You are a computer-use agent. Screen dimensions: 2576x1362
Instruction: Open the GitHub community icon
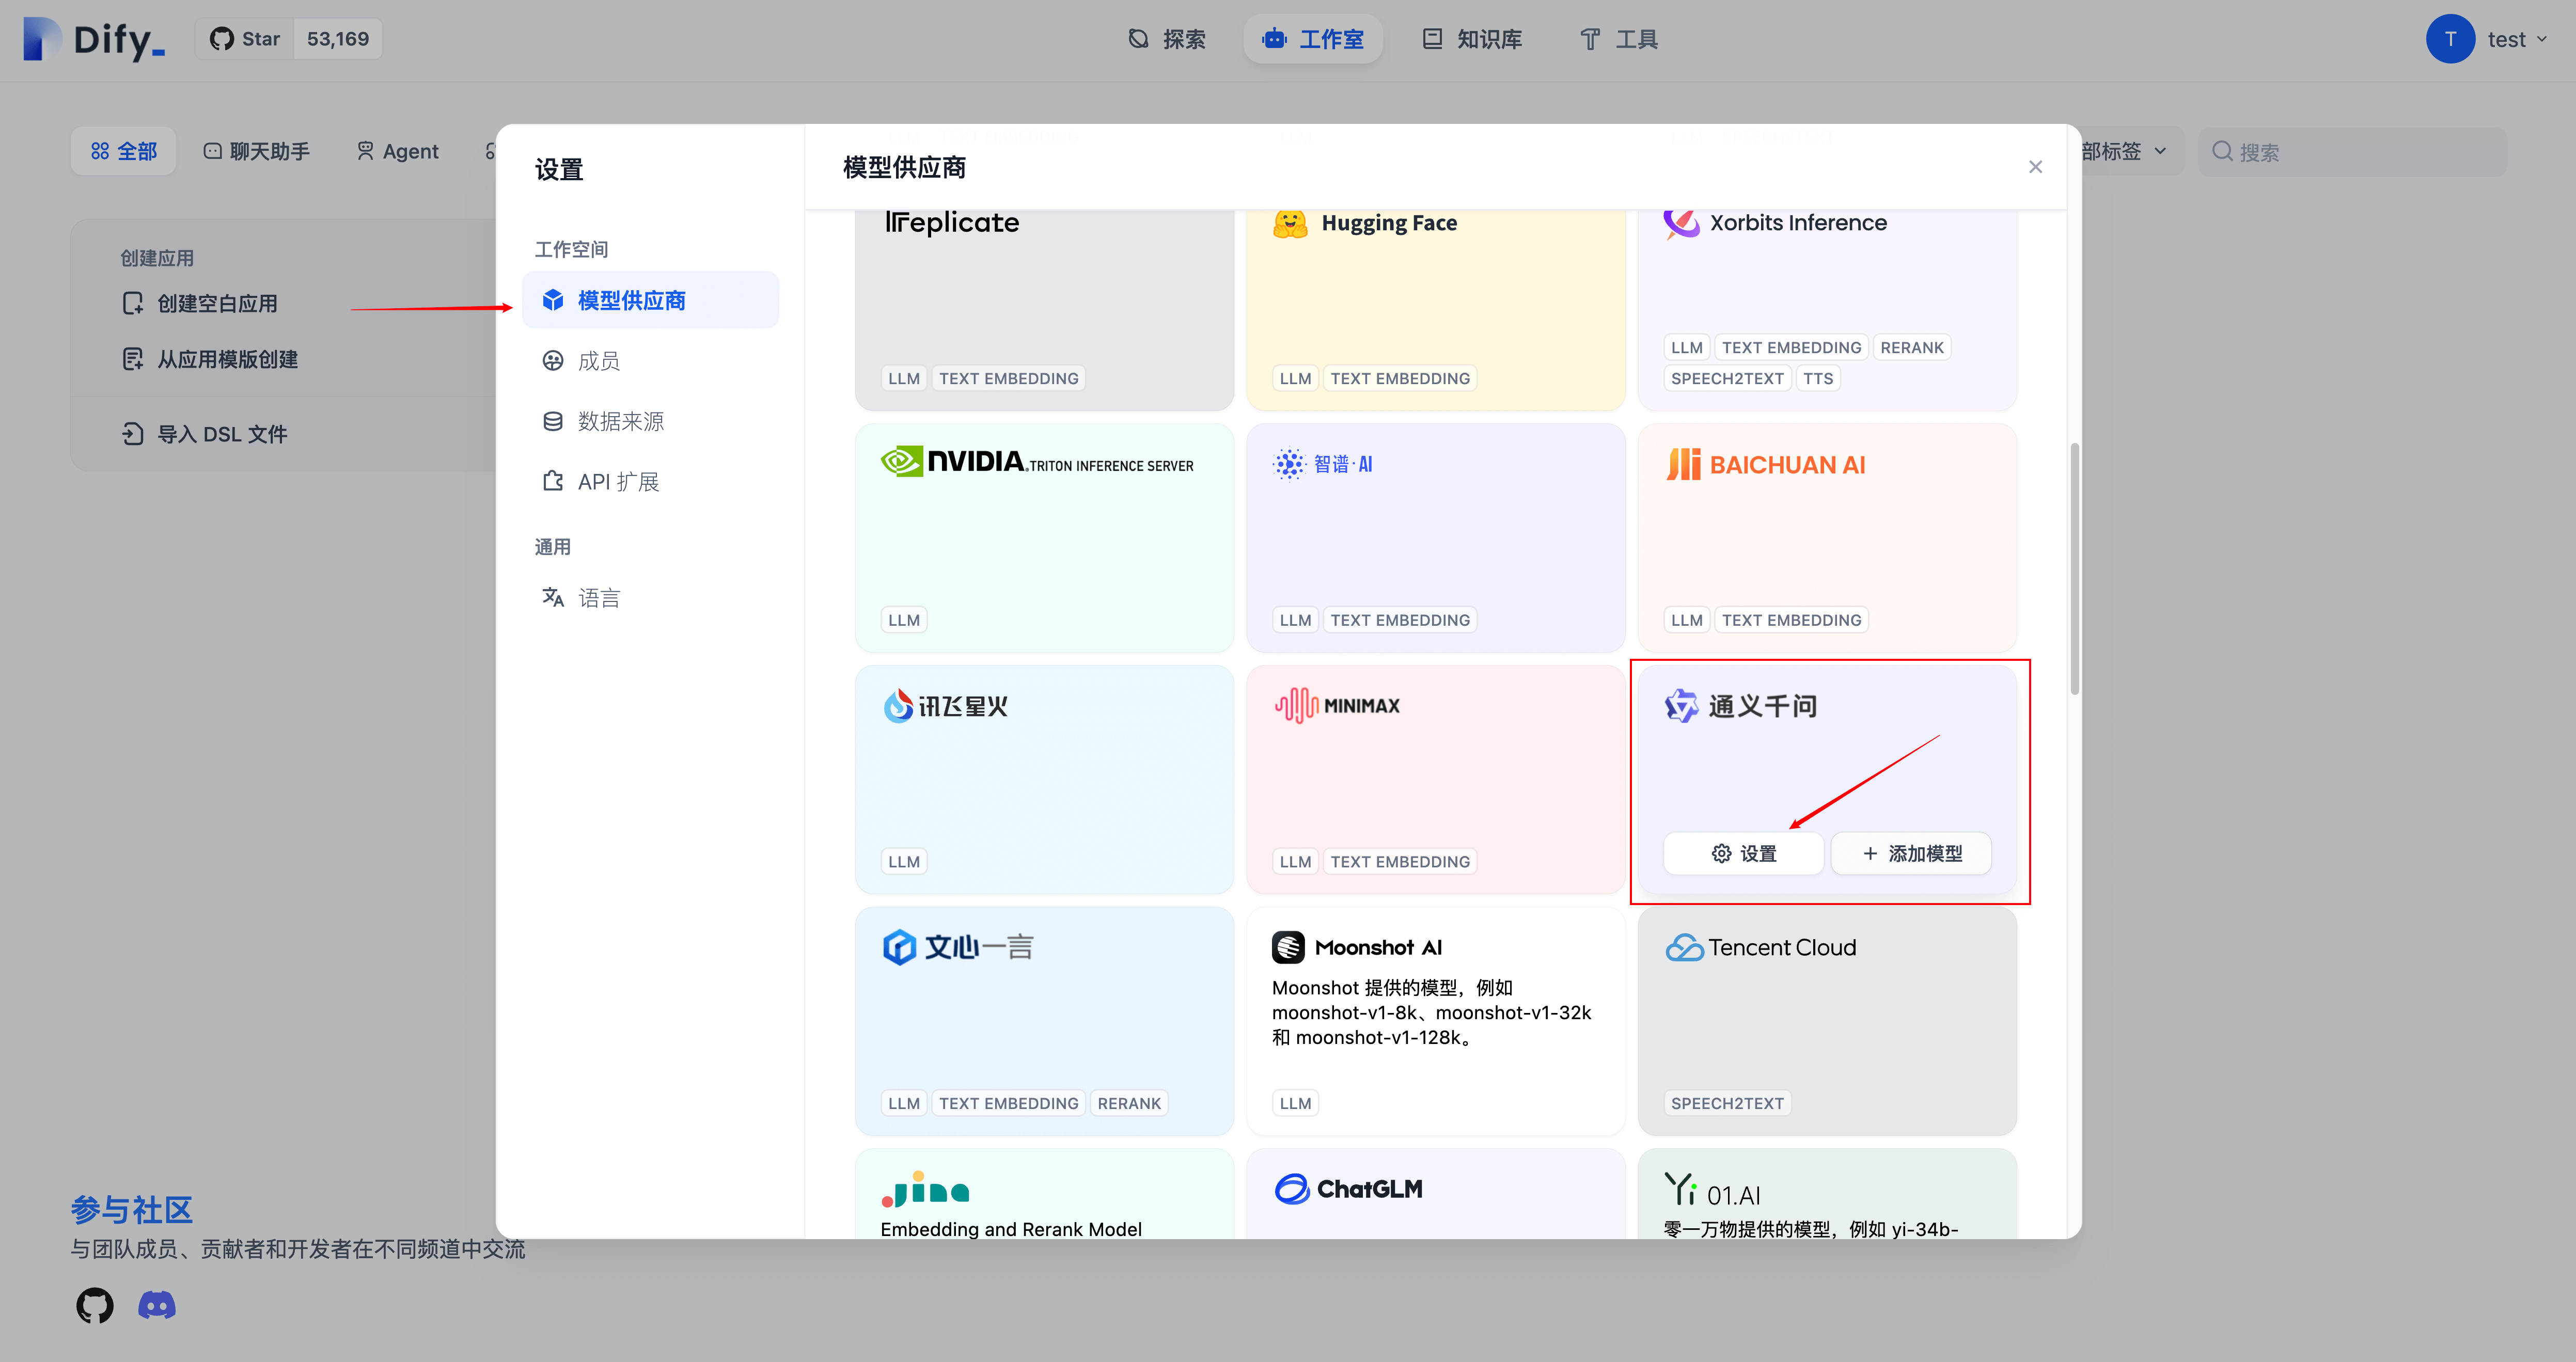95,1305
